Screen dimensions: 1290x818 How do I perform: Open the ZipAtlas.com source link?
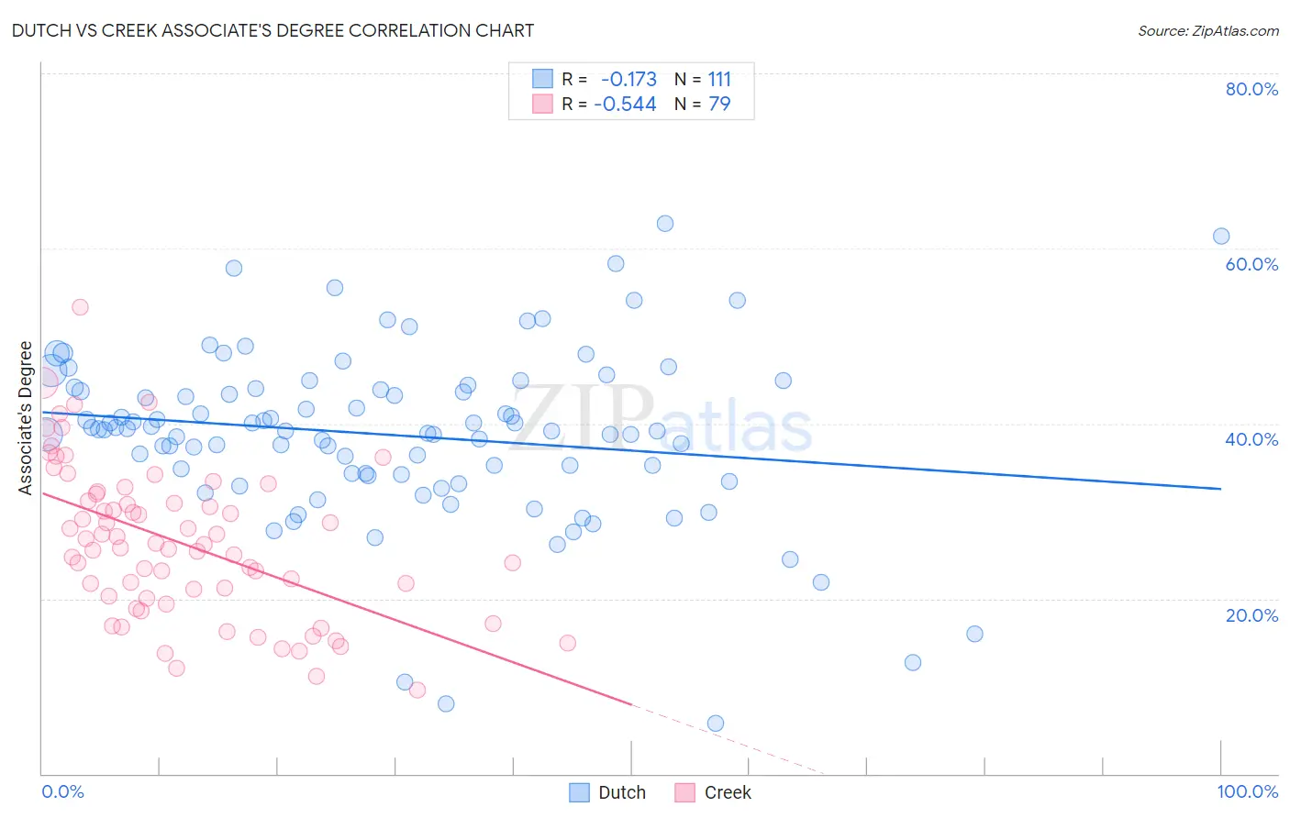click(x=1208, y=30)
